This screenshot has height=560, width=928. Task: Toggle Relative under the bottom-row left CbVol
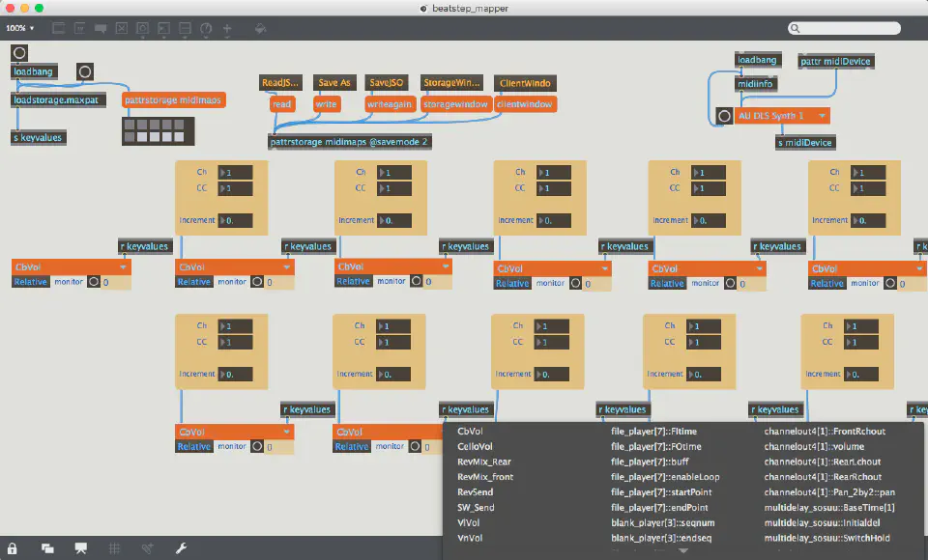194,446
